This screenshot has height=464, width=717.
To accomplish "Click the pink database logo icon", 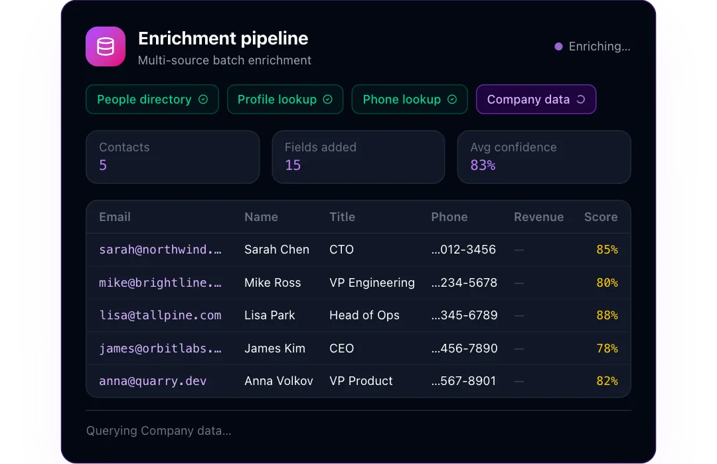I will point(105,46).
